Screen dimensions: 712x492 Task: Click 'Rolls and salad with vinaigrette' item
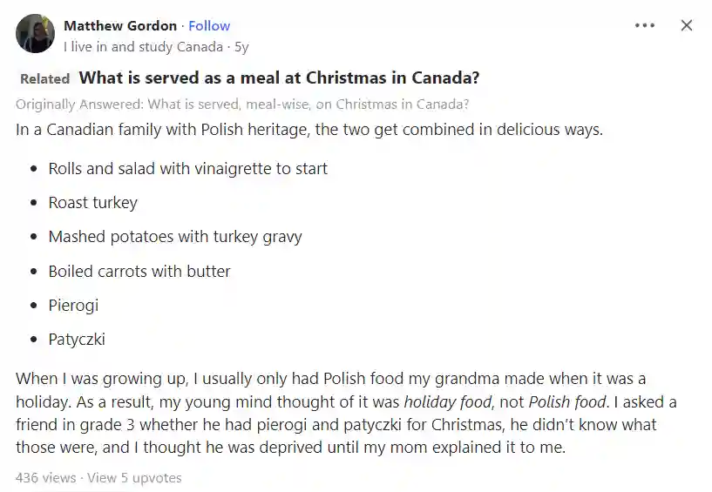[x=188, y=169]
